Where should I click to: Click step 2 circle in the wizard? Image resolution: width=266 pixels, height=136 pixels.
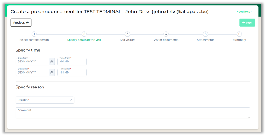click(84, 34)
